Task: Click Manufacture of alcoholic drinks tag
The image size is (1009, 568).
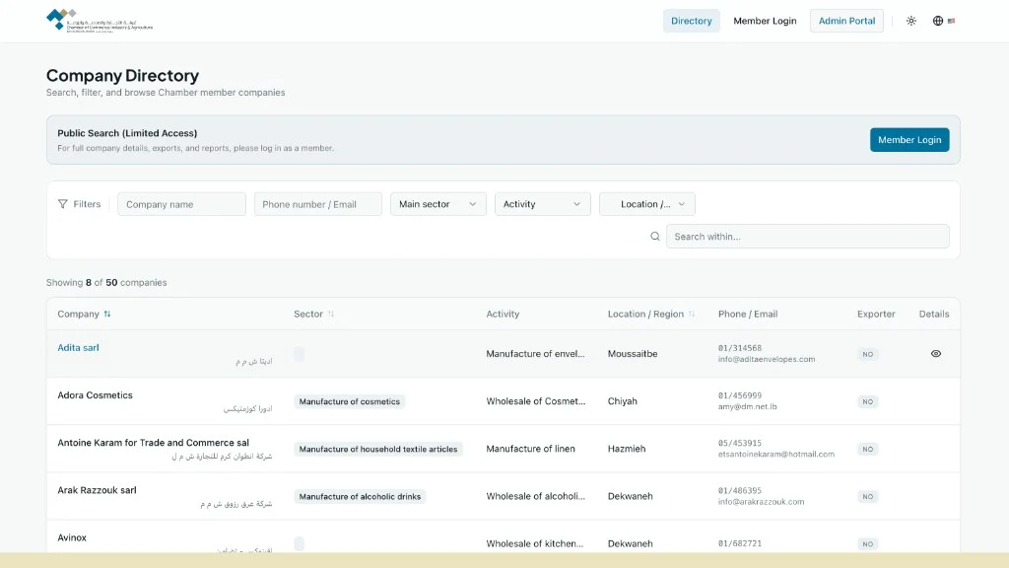Action: [x=360, y=497]
